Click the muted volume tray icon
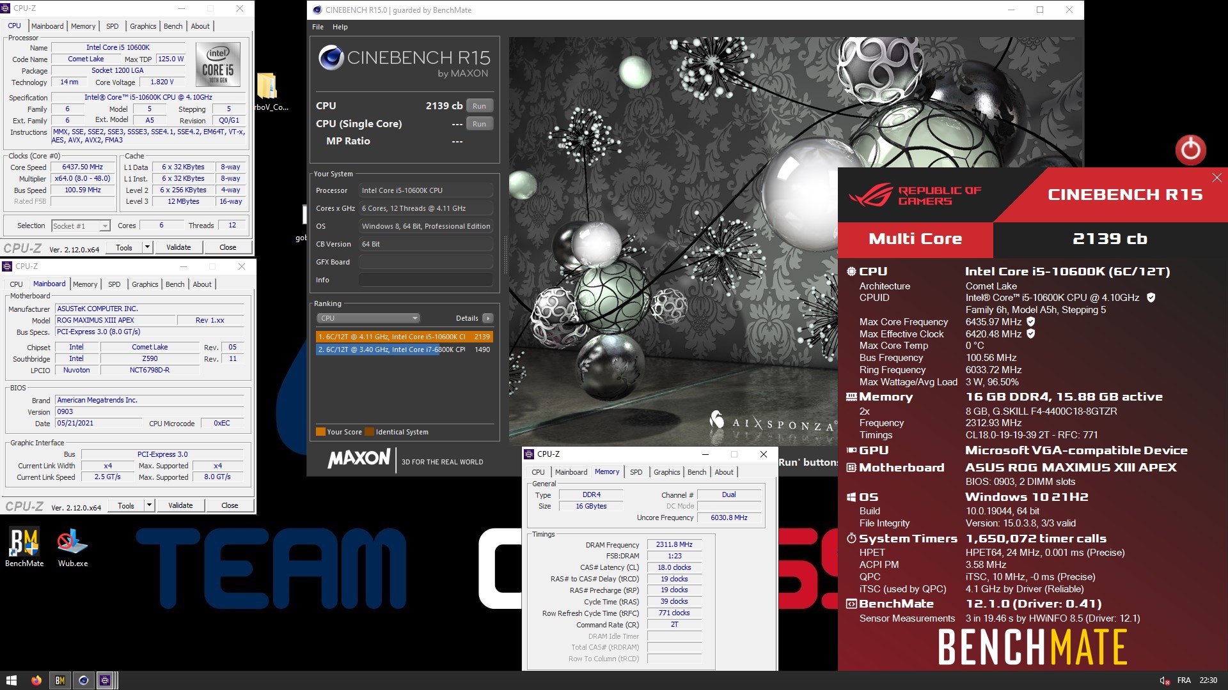The height and width of the screenshot is (690, 1228). click(1165, 680)
